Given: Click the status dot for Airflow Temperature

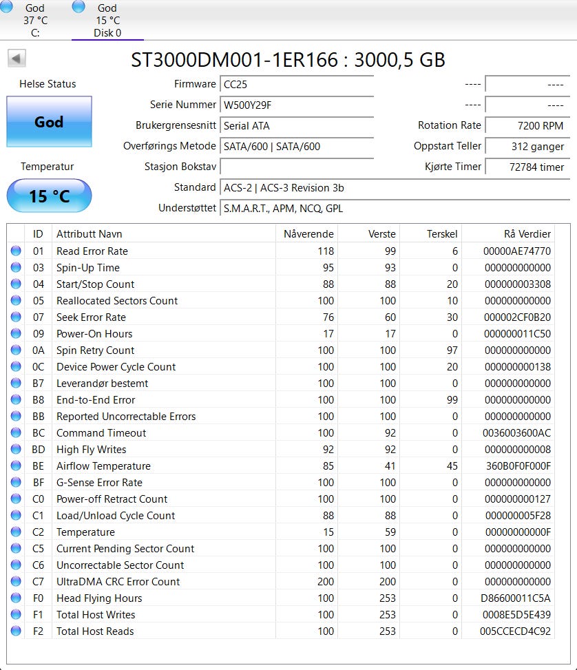Looking at the screenshot, I should 16,465.
